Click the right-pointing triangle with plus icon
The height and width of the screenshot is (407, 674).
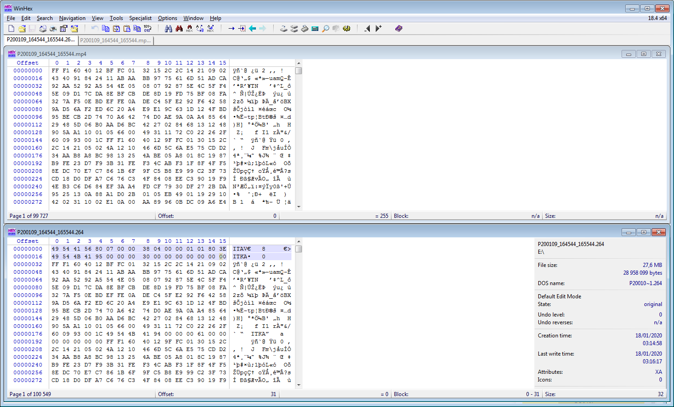click(x=378, y=29)
